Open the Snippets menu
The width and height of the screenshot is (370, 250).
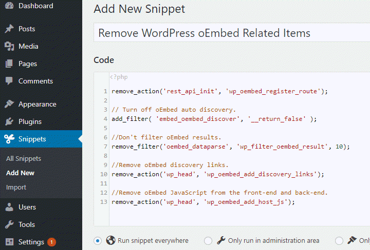point(41,139)
